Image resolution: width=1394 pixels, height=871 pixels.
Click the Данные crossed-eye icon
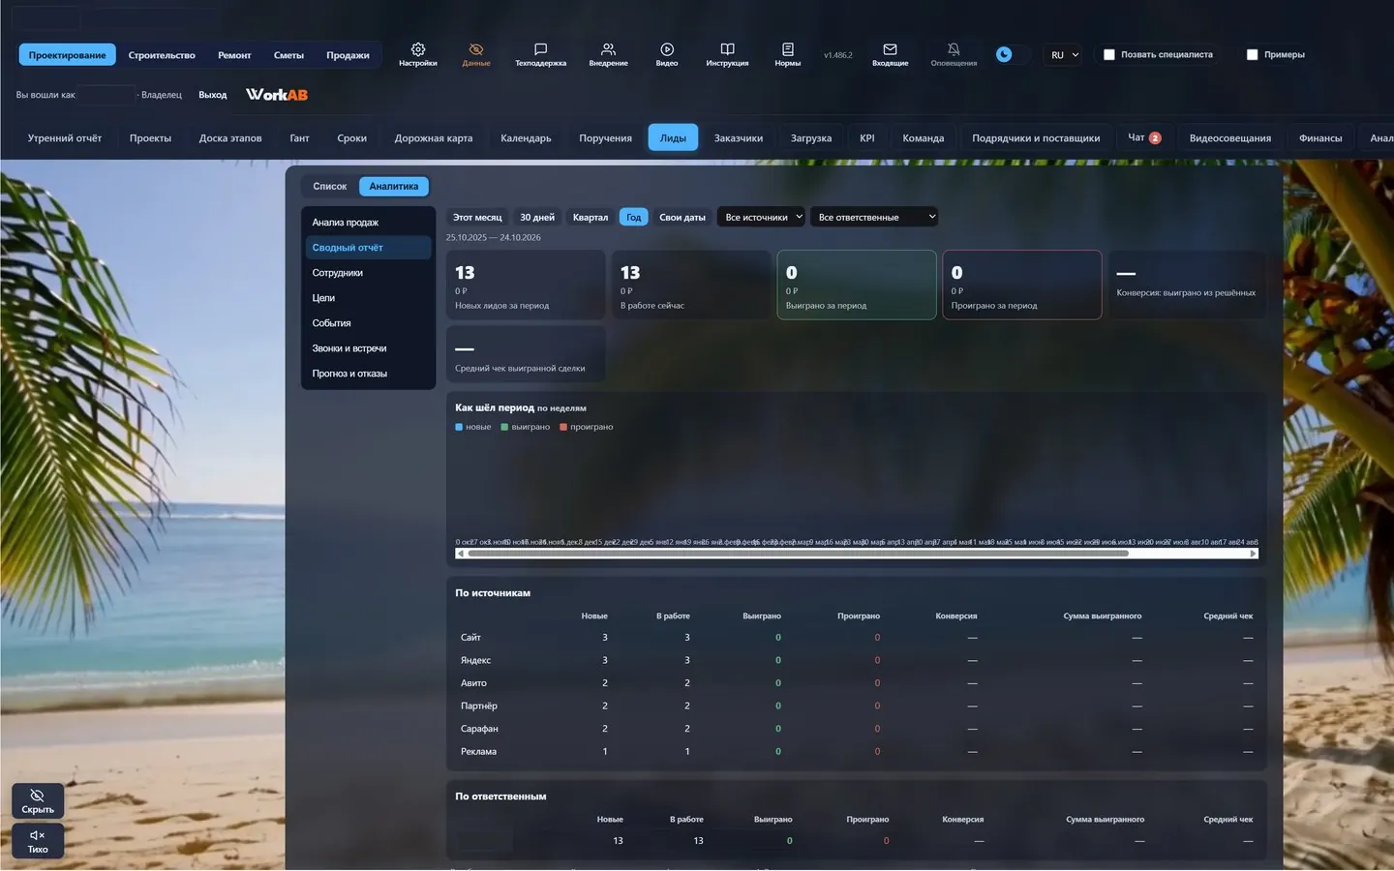(x=476, y=49)
